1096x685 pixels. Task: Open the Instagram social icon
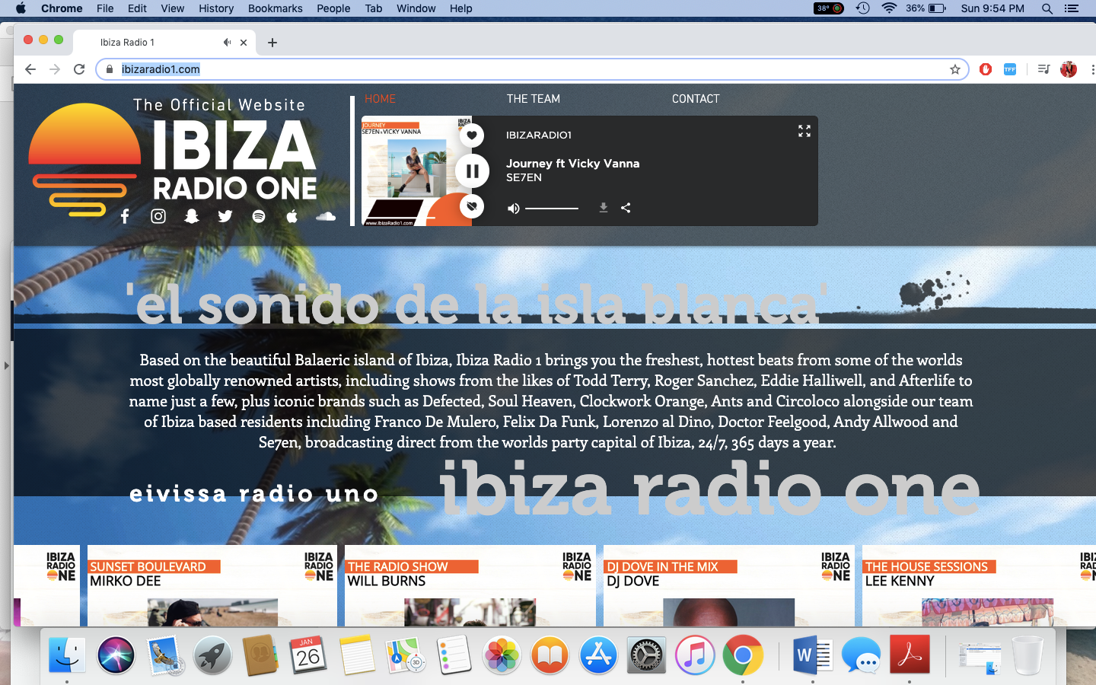(x=158, y=216)
